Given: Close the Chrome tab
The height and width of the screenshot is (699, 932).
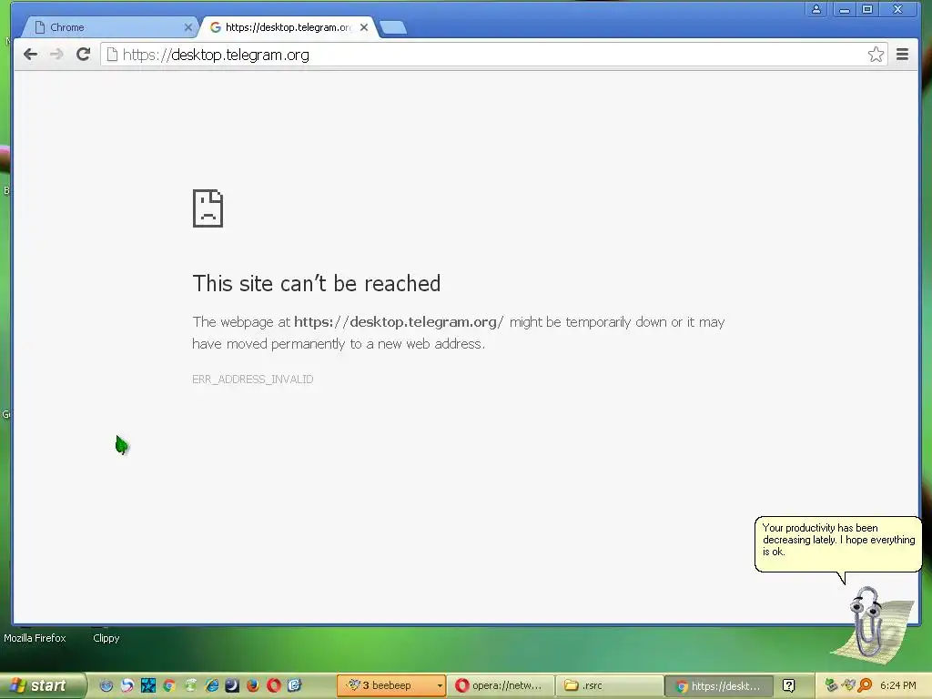Looking at the screenshot, I should pos(187,27).
